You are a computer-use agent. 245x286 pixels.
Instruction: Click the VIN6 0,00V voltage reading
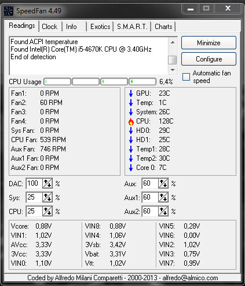tap(180, 236)
